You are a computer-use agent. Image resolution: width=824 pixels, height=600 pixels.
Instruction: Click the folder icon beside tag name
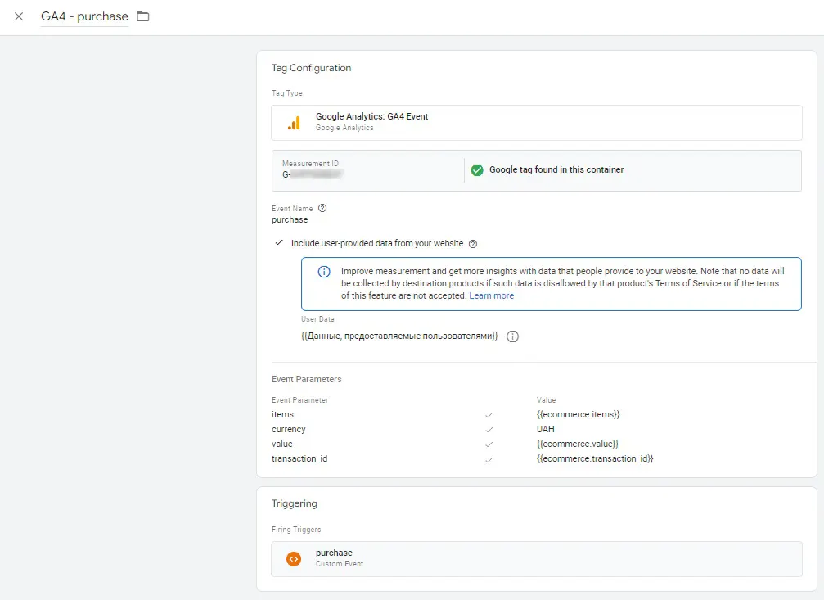tap(143, 16)
